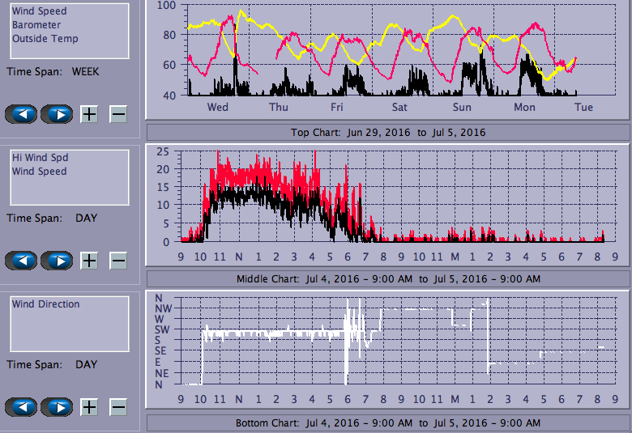Click the Bottom Chart date range bar
Image resolution: width=632 pixels, height=433 pixels.
click(387, 423)
